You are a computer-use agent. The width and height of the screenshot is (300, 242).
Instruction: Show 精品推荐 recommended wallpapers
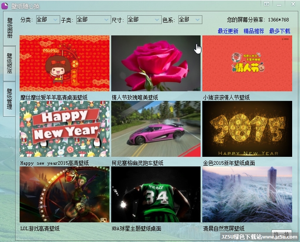[254, 31]
